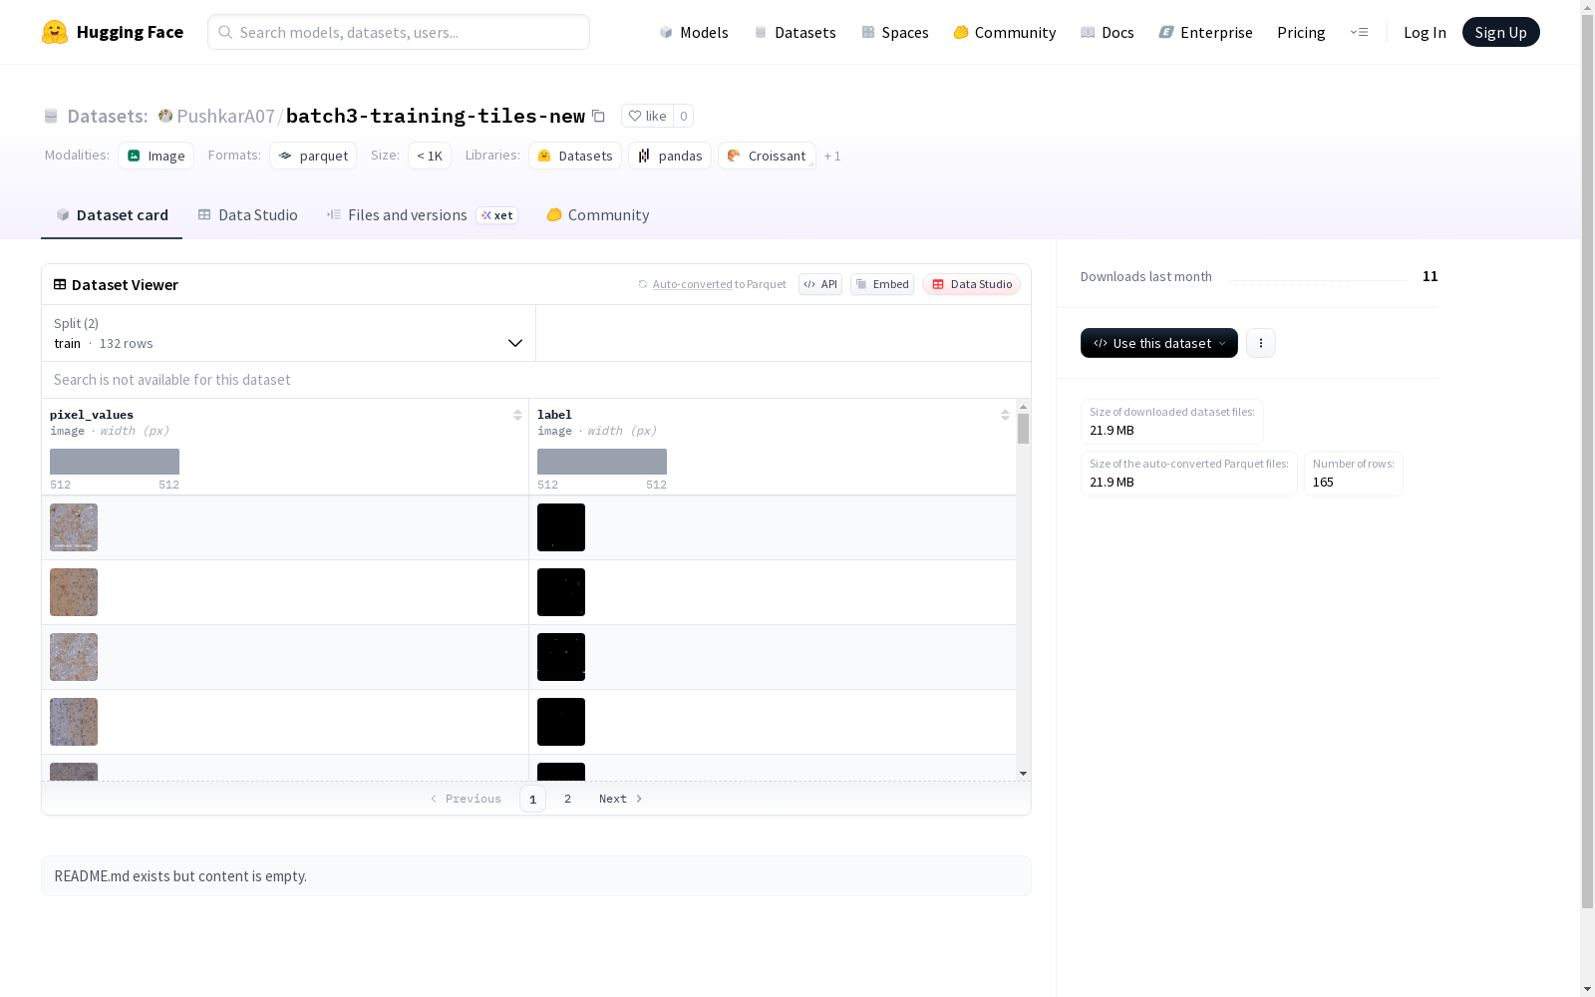Viewport: 1595px width, 997px height.
Task: Focus the search models input field
Action: (399, 32)
